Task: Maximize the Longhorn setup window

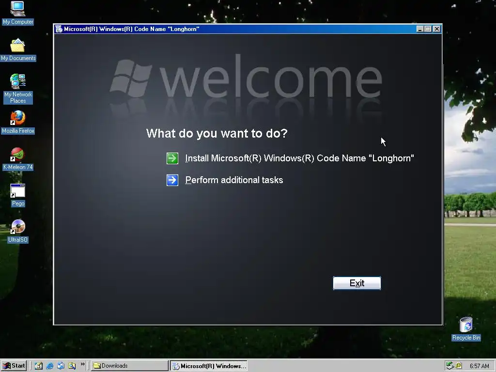Action: 428,29
